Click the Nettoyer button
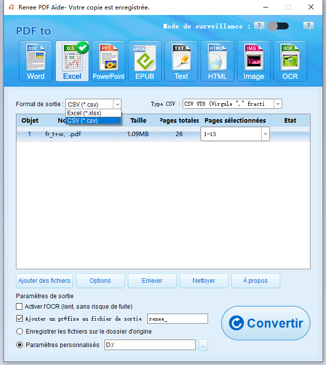 [204, 281]
